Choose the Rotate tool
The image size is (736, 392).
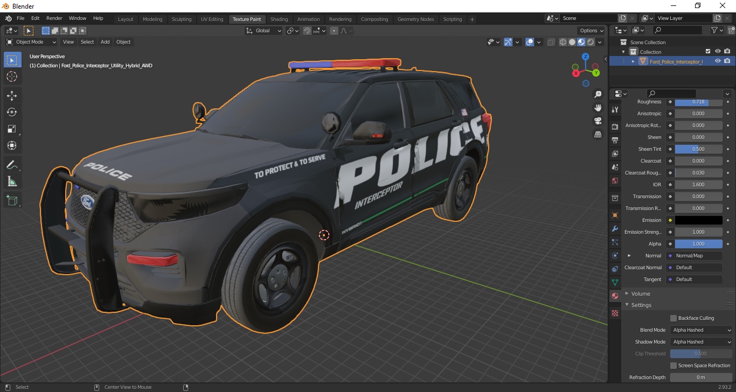(x=12, y=113)
